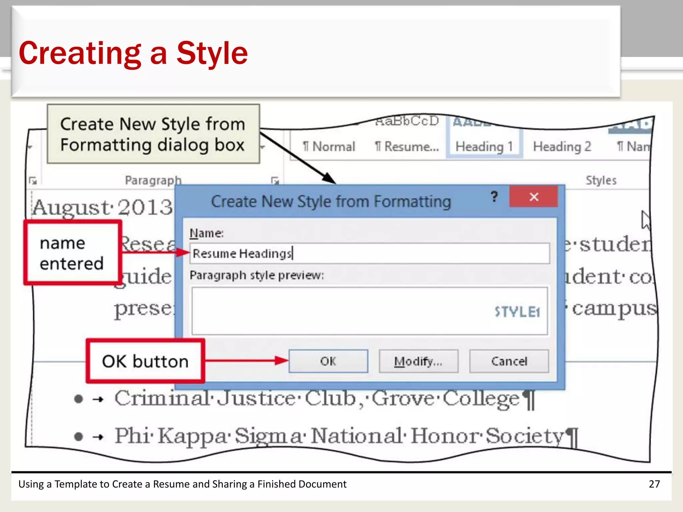683x512 pixels.
Task: Click the paragraph style preview box
Action: click(370, 311)
